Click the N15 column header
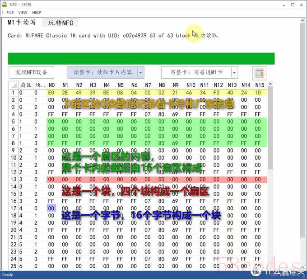The width and height of the screenshot is (307, 279). [260, 85]
